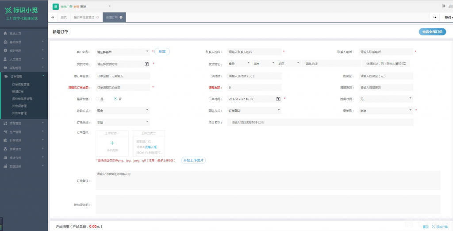
Task: Open the 收款方式 payment method dropdown
Action: click(123, 110)
